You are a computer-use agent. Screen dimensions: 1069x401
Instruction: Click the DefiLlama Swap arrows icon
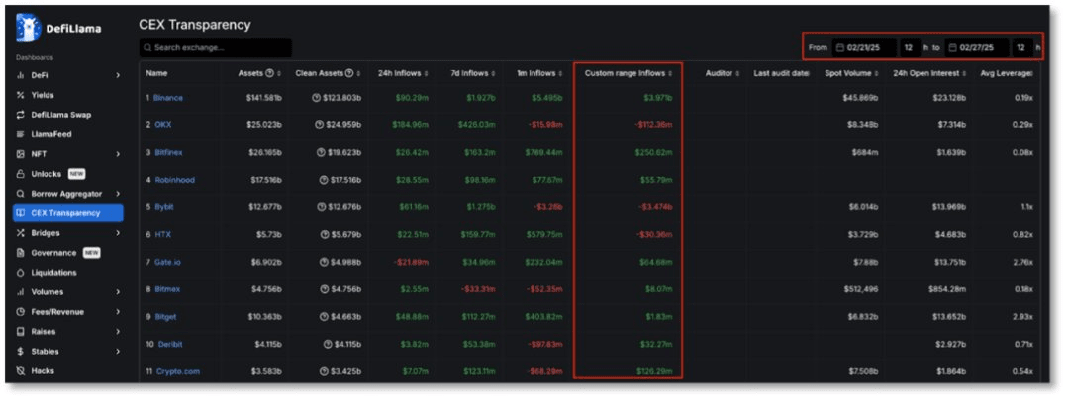(21, 115)
